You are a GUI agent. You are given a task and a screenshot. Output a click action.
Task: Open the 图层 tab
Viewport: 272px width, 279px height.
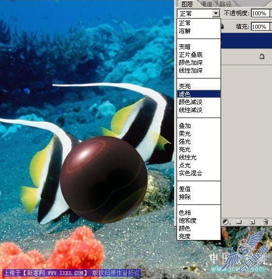pos(187,4)
